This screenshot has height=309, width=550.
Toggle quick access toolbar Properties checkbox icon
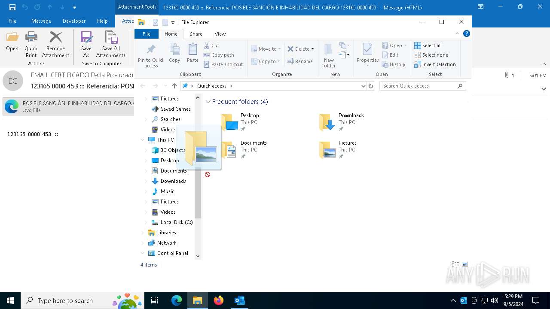point(155,22)
